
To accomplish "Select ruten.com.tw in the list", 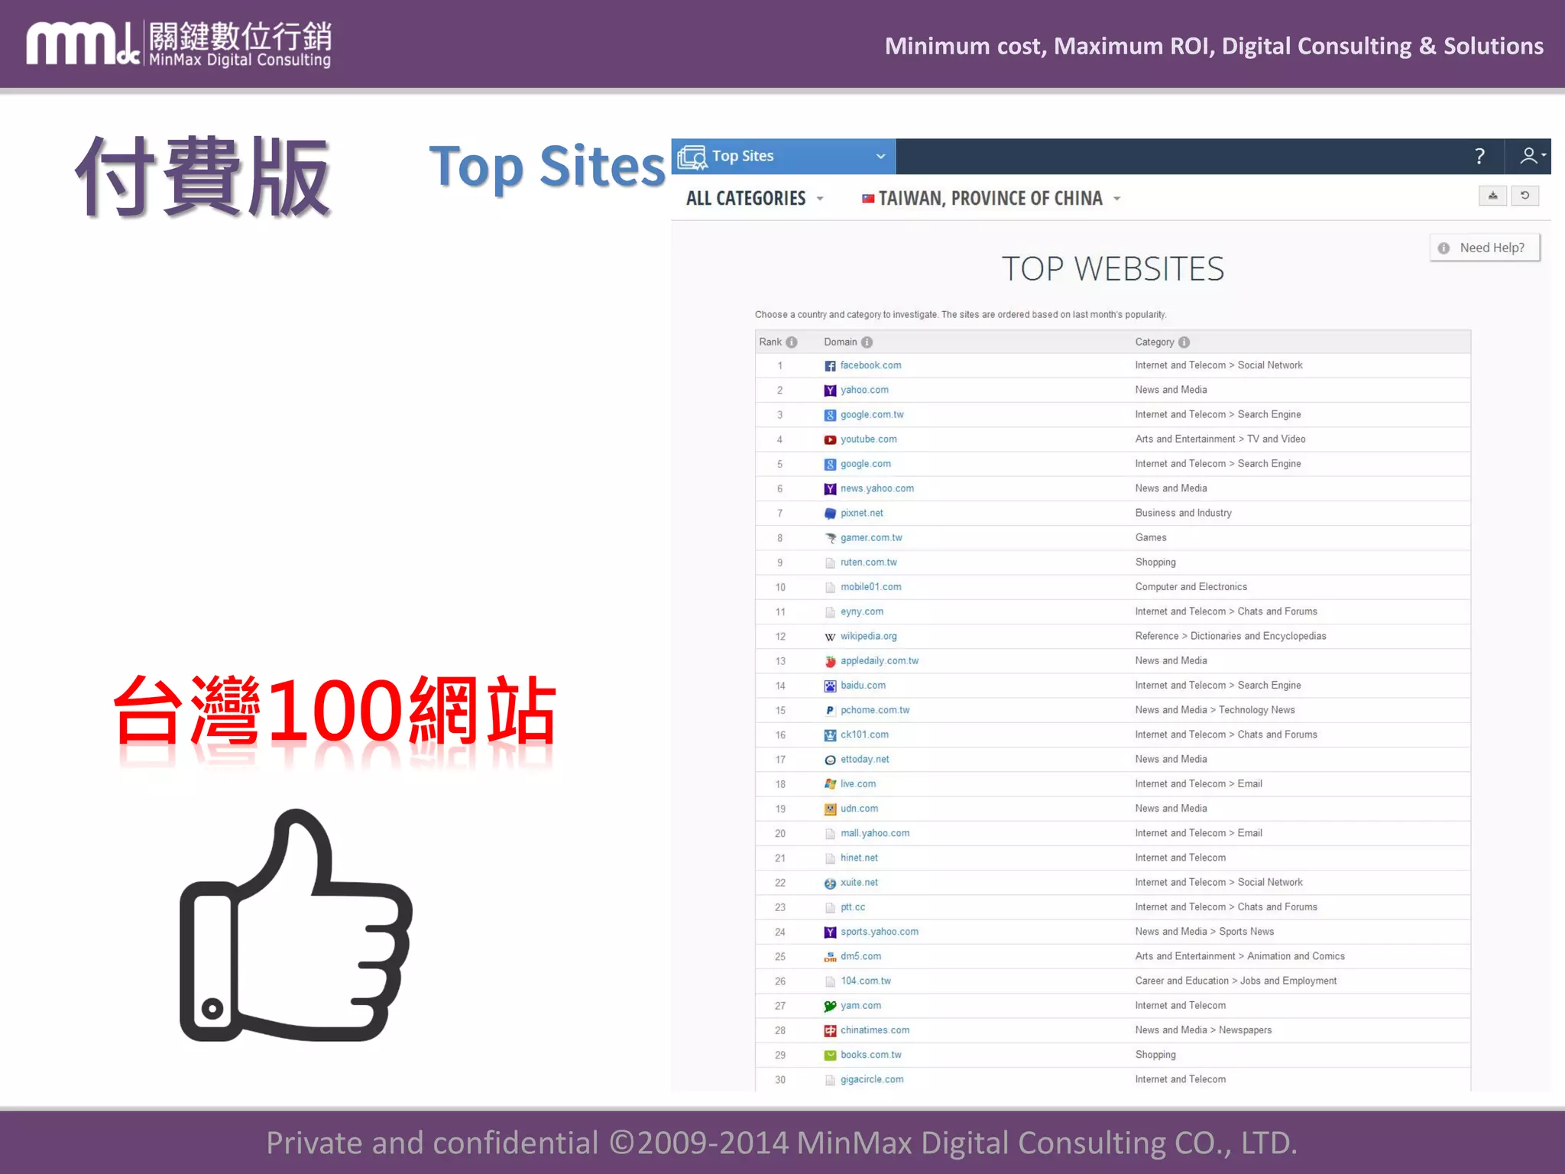I will click(x=869, y=563).
